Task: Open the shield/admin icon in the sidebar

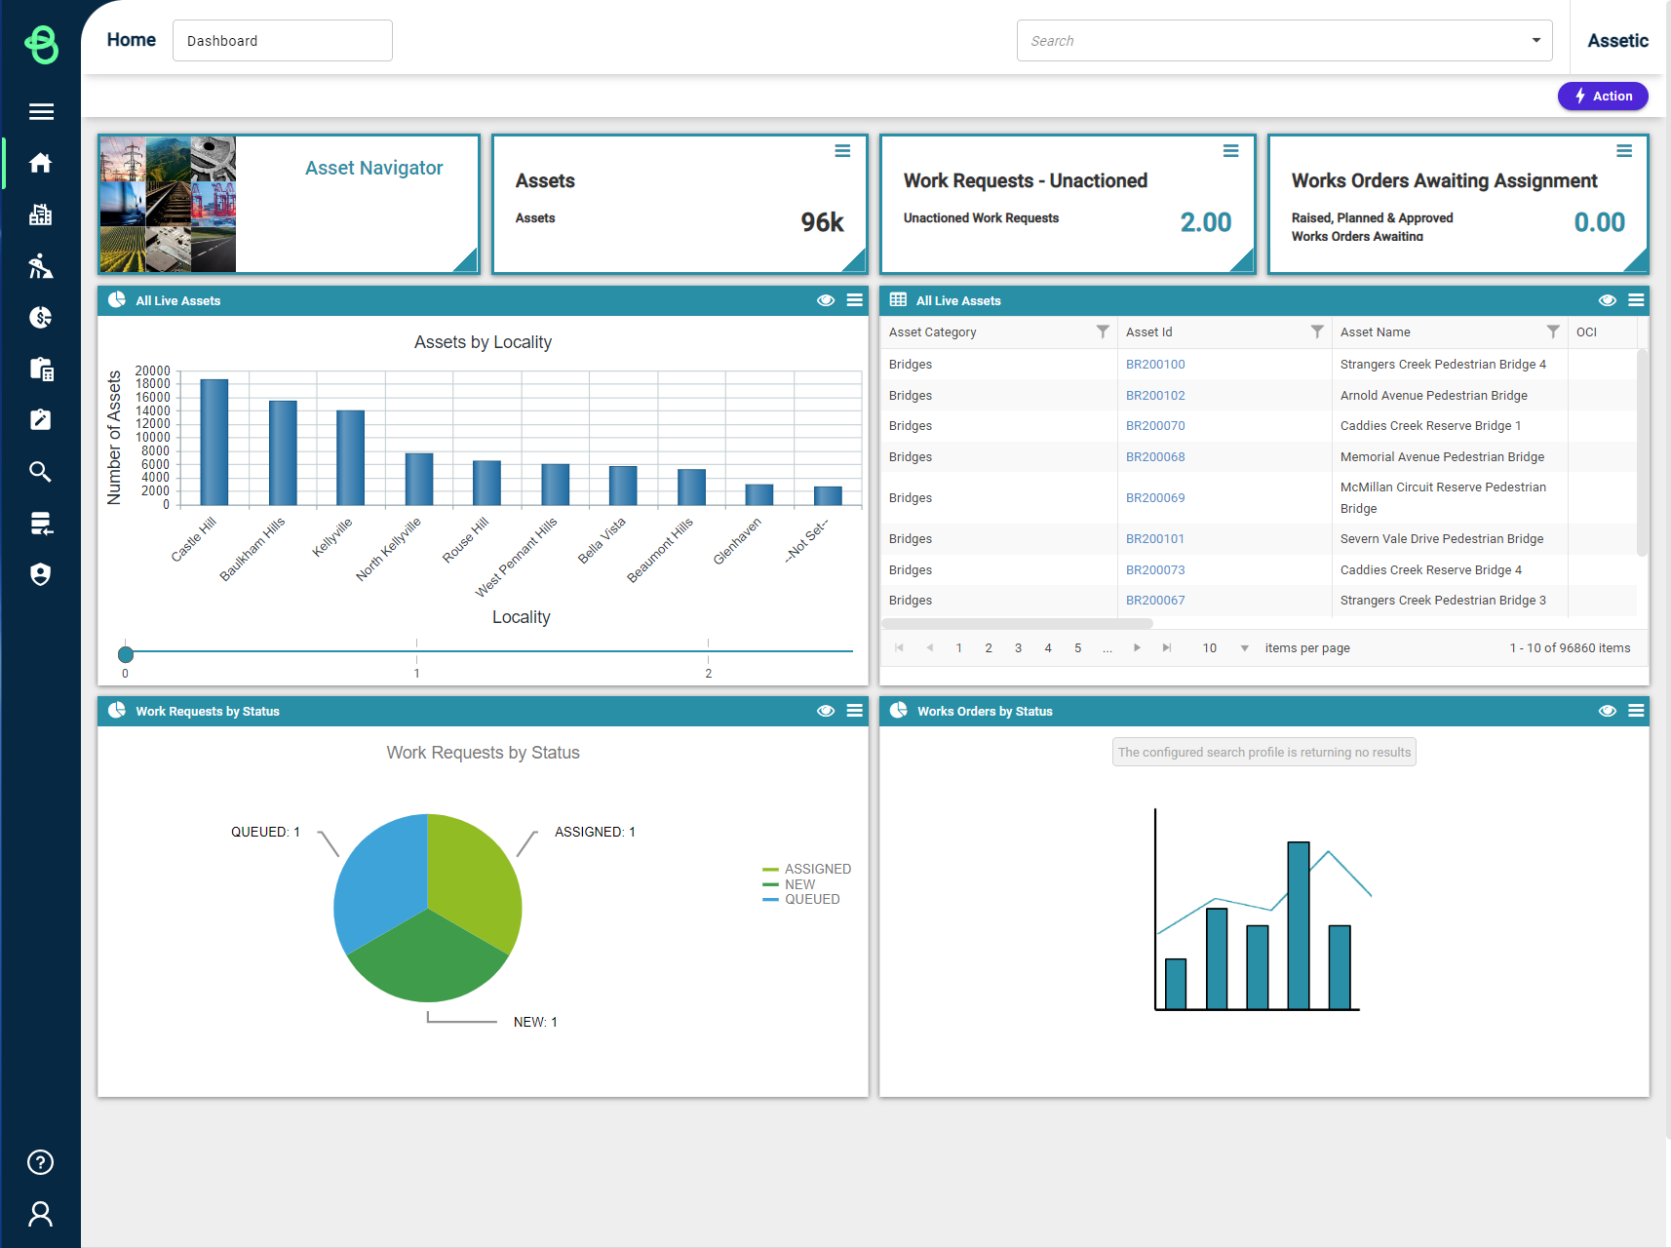Action: [41, 574]
